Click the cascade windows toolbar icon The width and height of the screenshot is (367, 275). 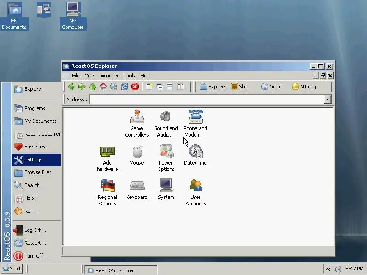pyautogui.click(x=160, y=87)
